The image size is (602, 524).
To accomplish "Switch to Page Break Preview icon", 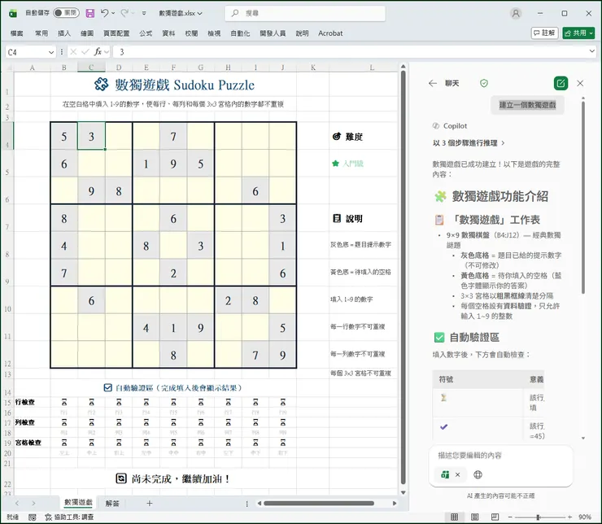I will pyautogui.click(x=495, y=517).
